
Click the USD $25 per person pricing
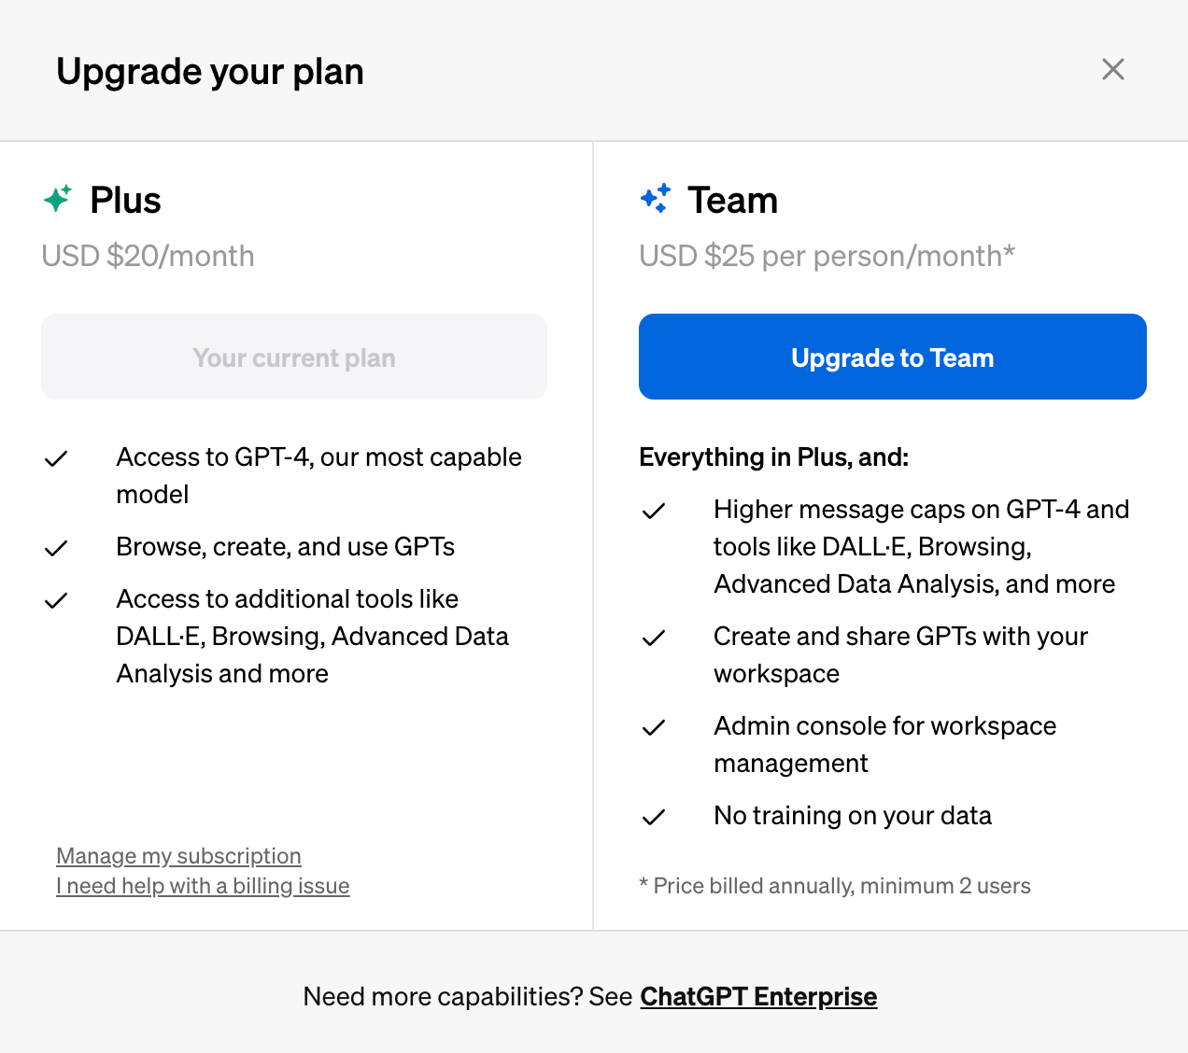(x=827, y=256)
